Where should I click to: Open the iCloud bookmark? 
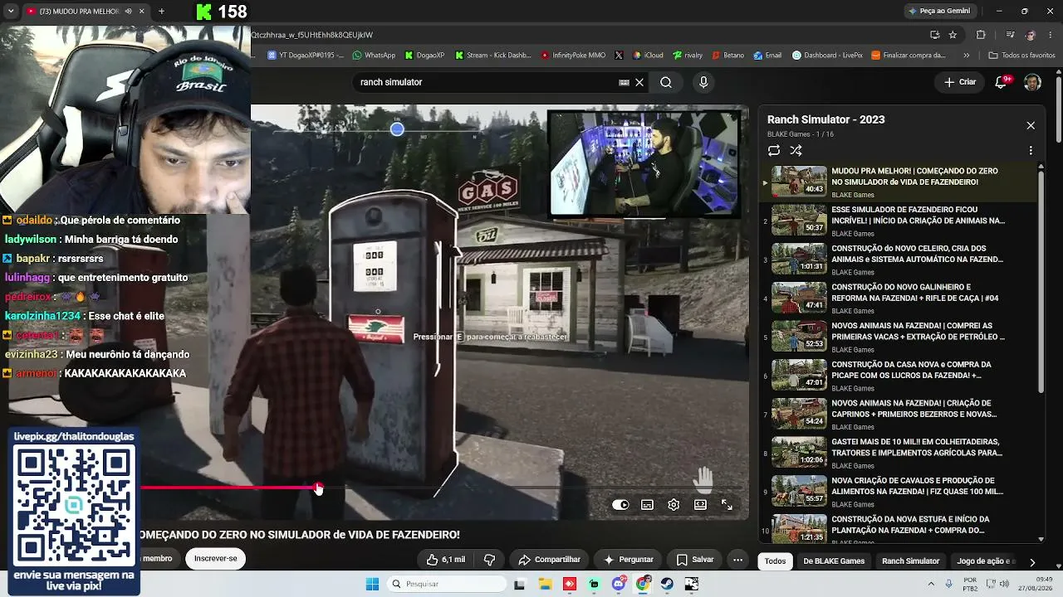coord(648,56)
